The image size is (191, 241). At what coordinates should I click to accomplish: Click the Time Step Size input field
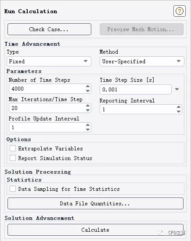(136, 89)
